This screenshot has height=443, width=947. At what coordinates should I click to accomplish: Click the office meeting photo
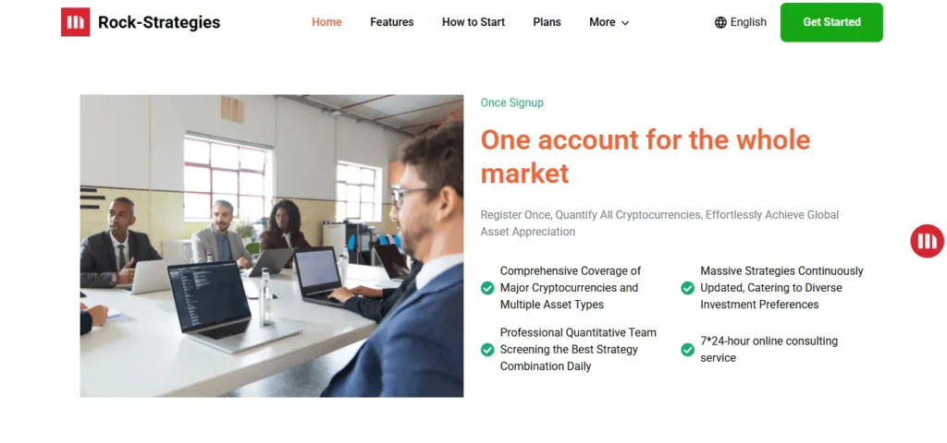[272, 245]
